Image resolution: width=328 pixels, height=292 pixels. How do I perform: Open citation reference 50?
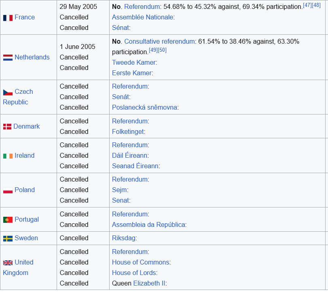click(x=162, y=50)
